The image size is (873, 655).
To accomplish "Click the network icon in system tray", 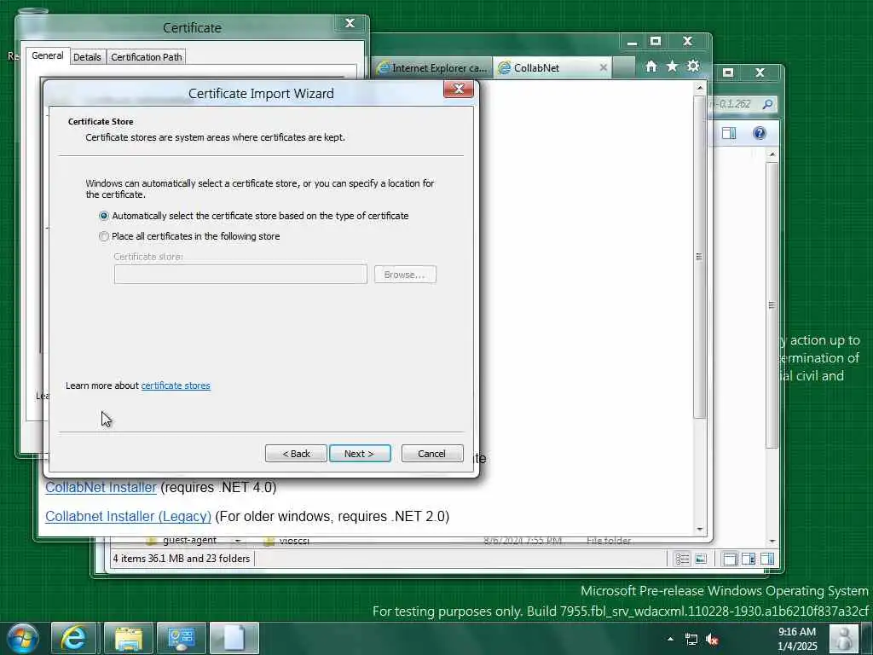I will click(x=691, y=640).
